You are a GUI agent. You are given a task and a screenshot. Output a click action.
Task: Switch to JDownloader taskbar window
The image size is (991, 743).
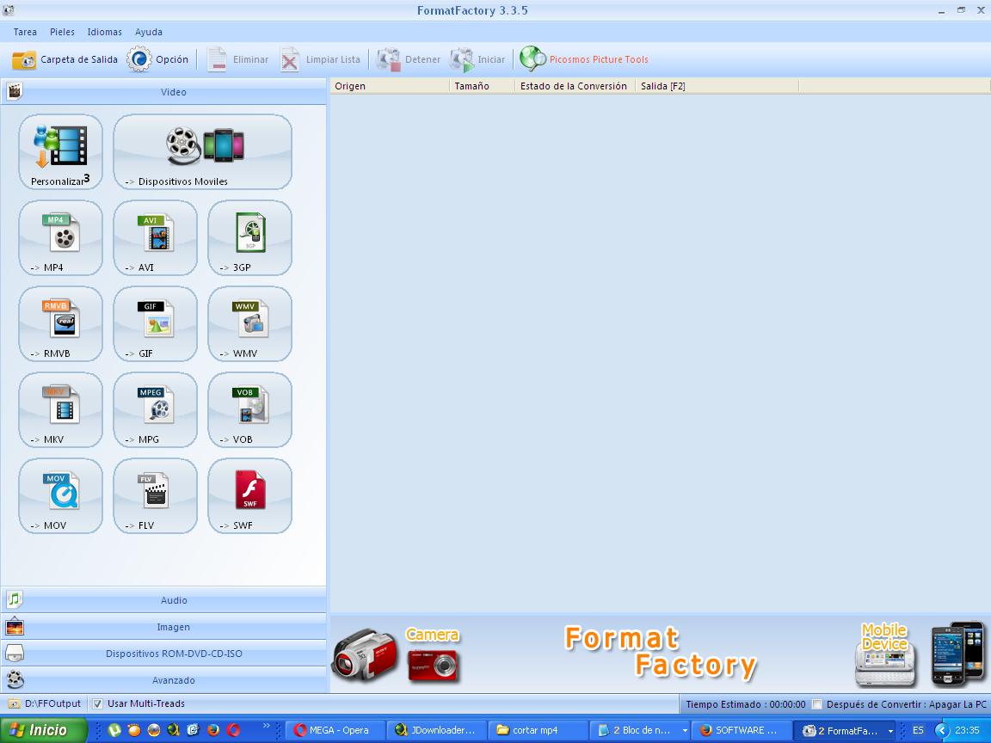click(437, 730)
